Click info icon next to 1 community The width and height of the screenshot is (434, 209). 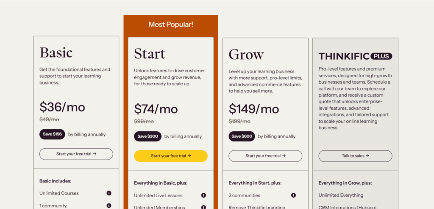coord(109,206)
